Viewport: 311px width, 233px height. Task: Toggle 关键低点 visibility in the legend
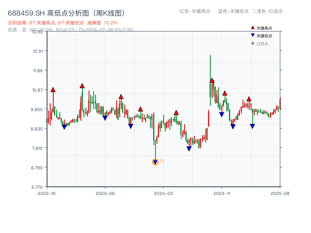click(260, 35)
